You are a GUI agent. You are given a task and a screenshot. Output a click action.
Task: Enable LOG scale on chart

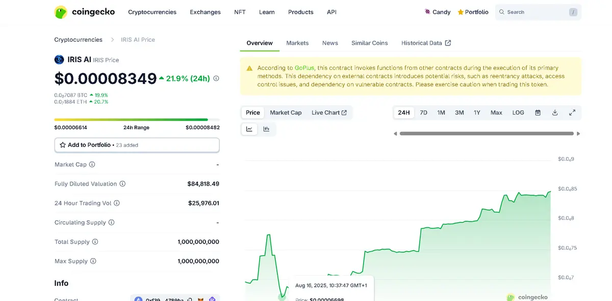[518, 112]
